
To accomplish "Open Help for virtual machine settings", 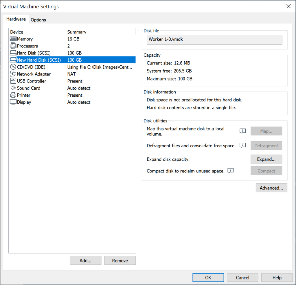I will [277, 277].
